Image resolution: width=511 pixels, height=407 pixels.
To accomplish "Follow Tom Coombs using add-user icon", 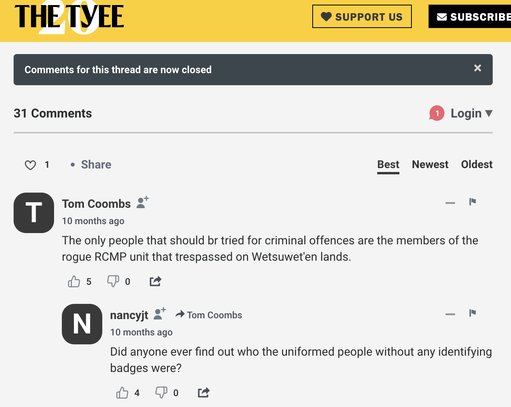I will [x=143, y=202].
